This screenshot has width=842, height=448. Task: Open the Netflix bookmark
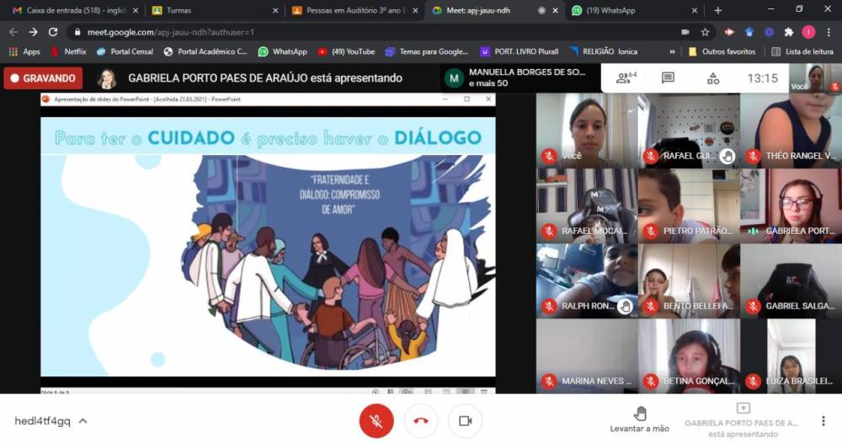click(x=68, y=51)
